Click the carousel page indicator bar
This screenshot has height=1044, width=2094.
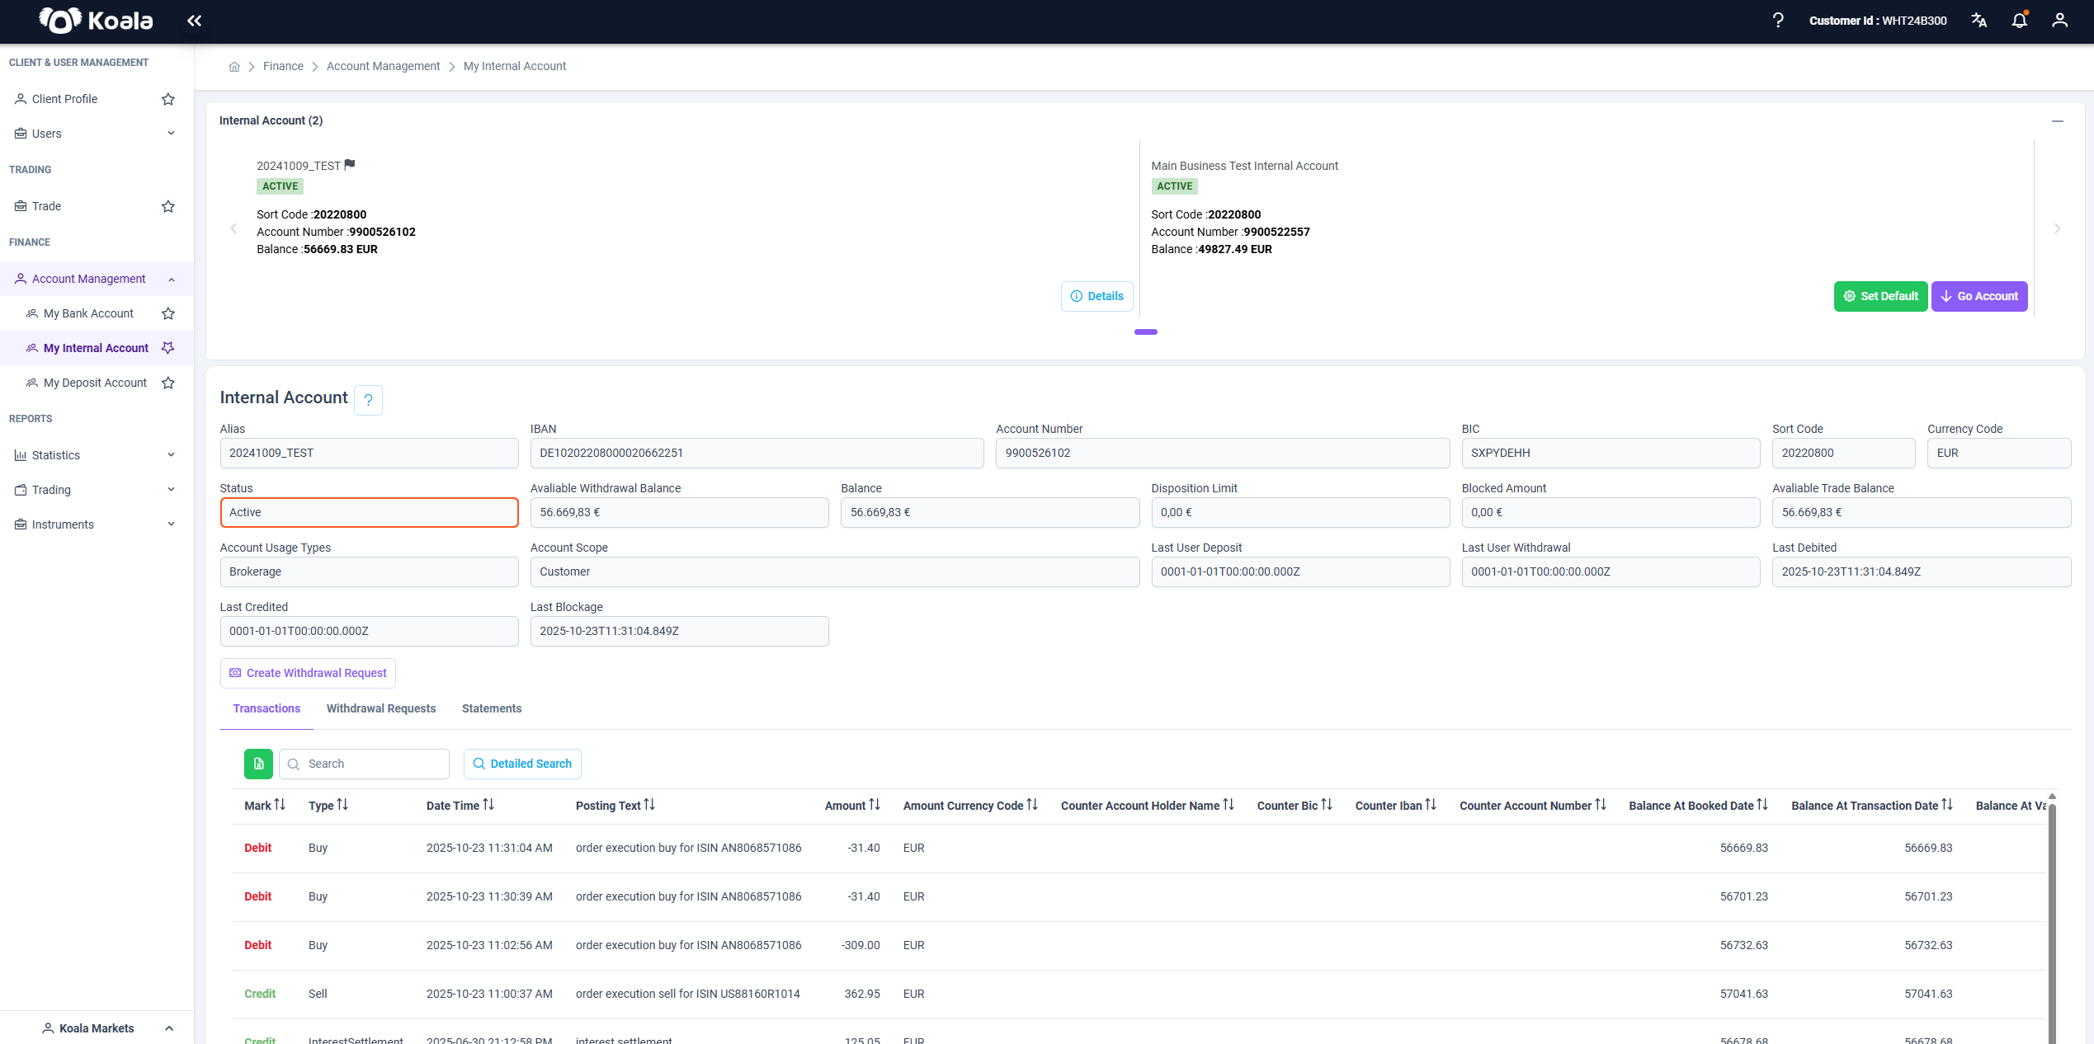coord(1146,332)
